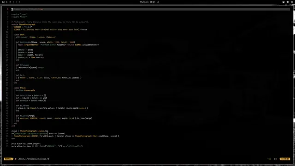Click the def by_theme line
This screenshot has width=295, height=166.
[22, 106]
